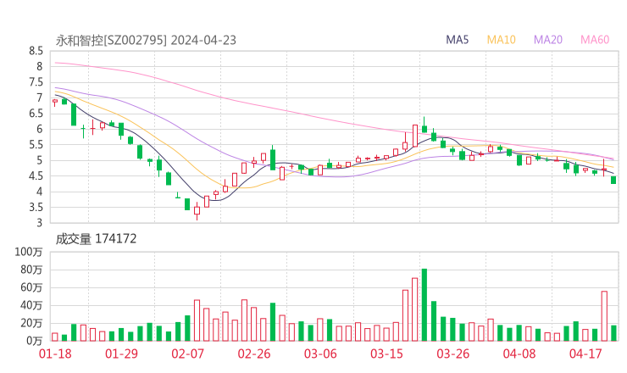Click the 20万 volume axis label

31,323
